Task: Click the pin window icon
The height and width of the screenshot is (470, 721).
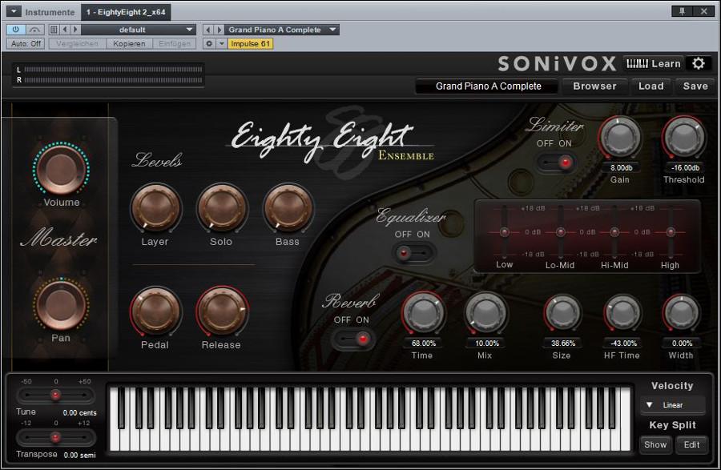Action: 683,11
